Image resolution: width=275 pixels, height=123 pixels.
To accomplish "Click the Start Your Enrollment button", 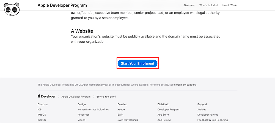I will pyautogui.click(x=137, y=63).
